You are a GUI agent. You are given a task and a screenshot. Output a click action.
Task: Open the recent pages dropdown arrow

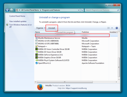(x=14, y=10)
